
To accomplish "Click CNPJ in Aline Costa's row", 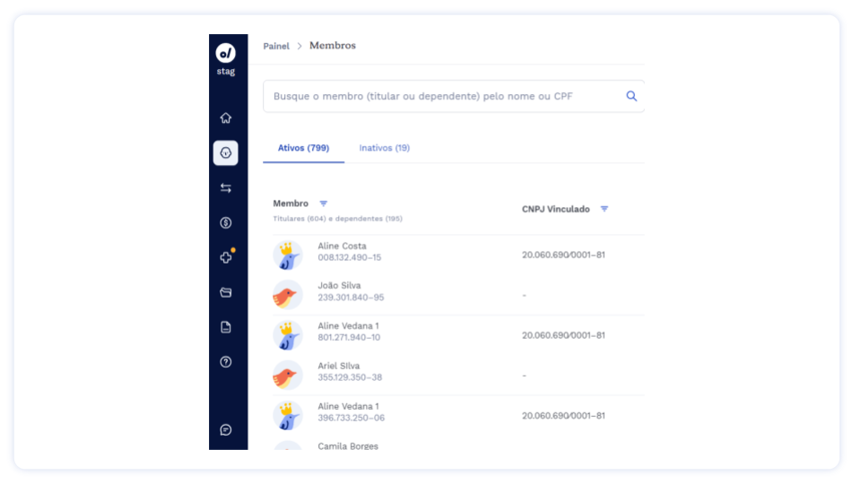I will [563, 255].
